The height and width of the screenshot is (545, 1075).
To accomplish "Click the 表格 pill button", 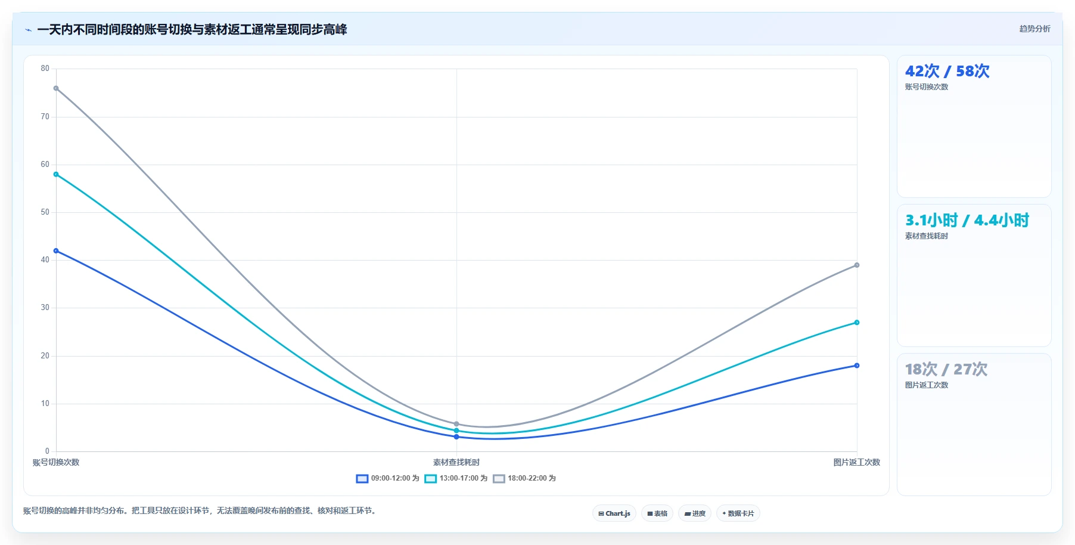I will tap(657, 513).
